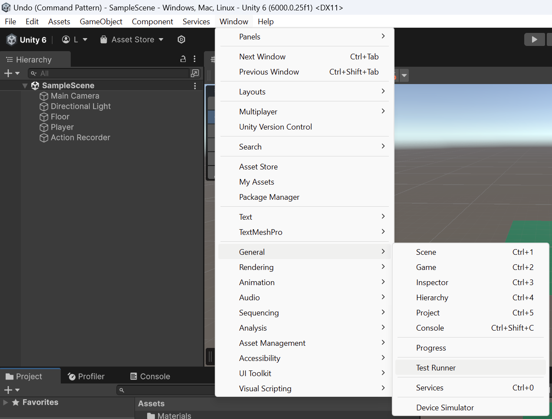Open Unity Version Control window
The width and height of the screenshot is (552, 419).
pyautogui.click(x=305, y=127)
